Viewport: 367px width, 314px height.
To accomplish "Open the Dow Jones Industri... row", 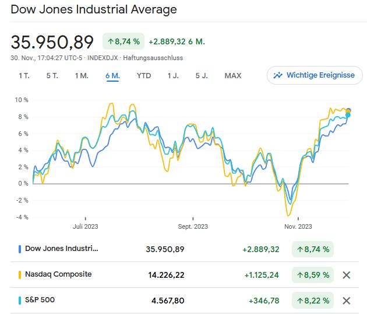I will tap(62, 249).
